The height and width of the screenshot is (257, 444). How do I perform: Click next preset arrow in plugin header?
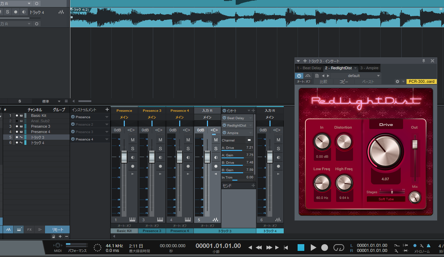coord(328,76)
